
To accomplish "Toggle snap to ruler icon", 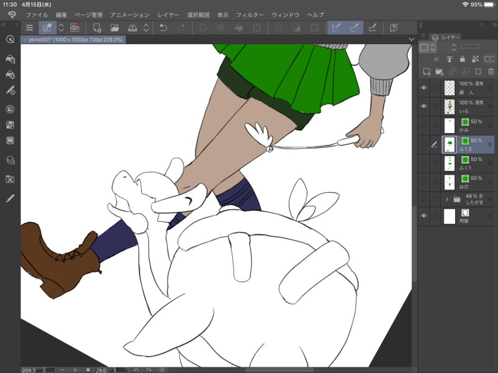I will point(336,28).
